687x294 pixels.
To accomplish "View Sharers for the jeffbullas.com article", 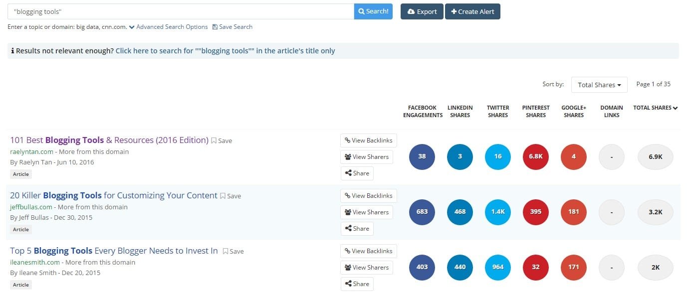I will click(366, 212).
